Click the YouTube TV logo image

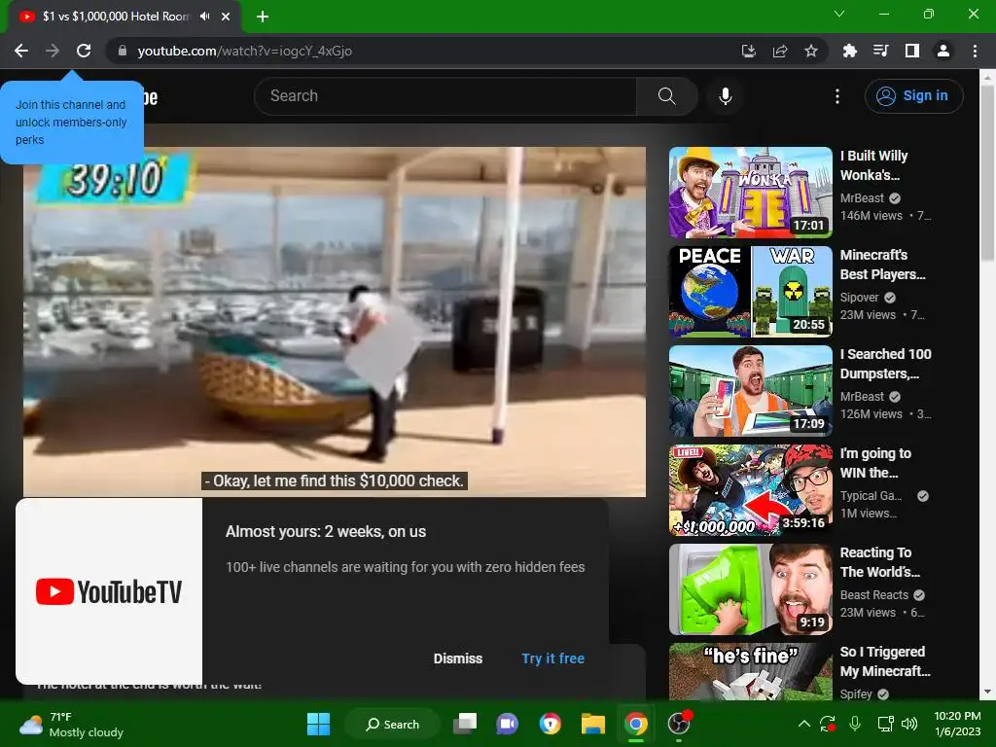pos(109,591)
